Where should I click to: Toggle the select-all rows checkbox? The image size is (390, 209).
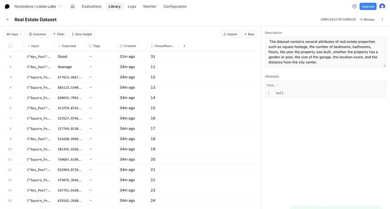pos(10,46)
